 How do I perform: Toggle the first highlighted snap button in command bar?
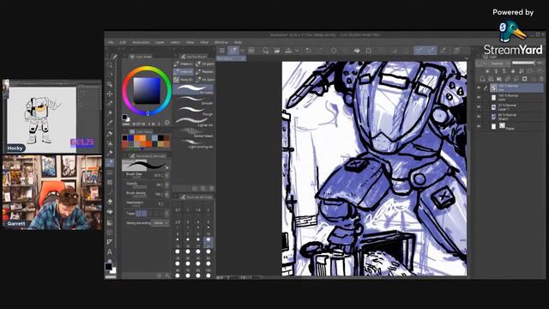(419, 51)
